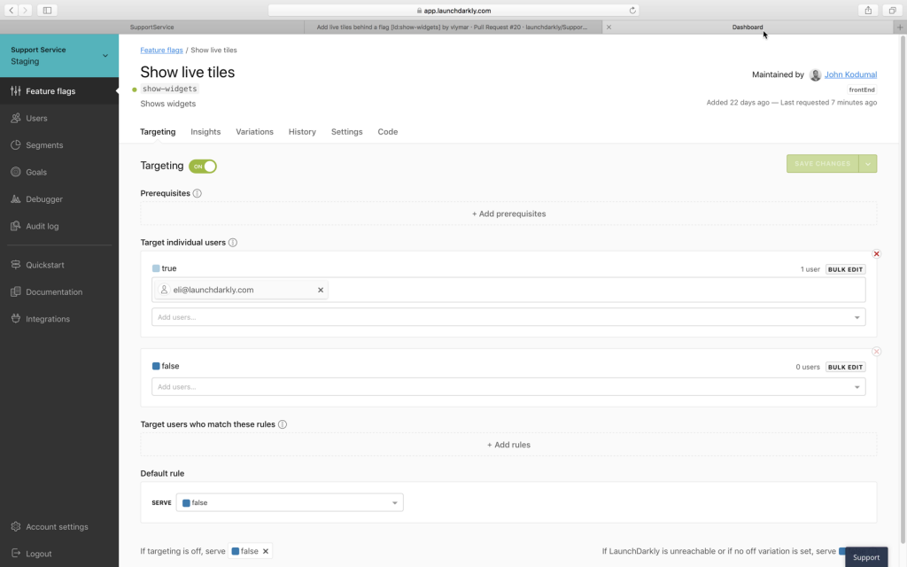
Task: Turn off the Targeting toggle
Action: (203, 166)
